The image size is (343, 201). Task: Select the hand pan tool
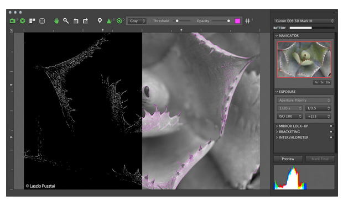point(56,21)
